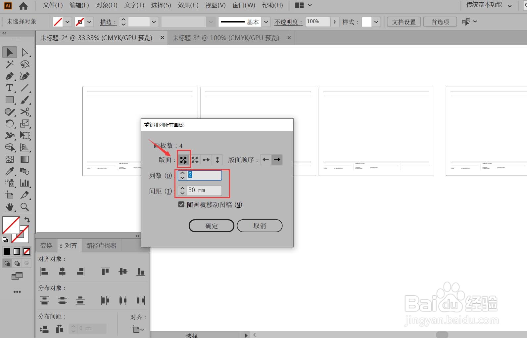Select the Artboard tool
Viewport: 527px width, 338px height.
[x=10, y=195]
